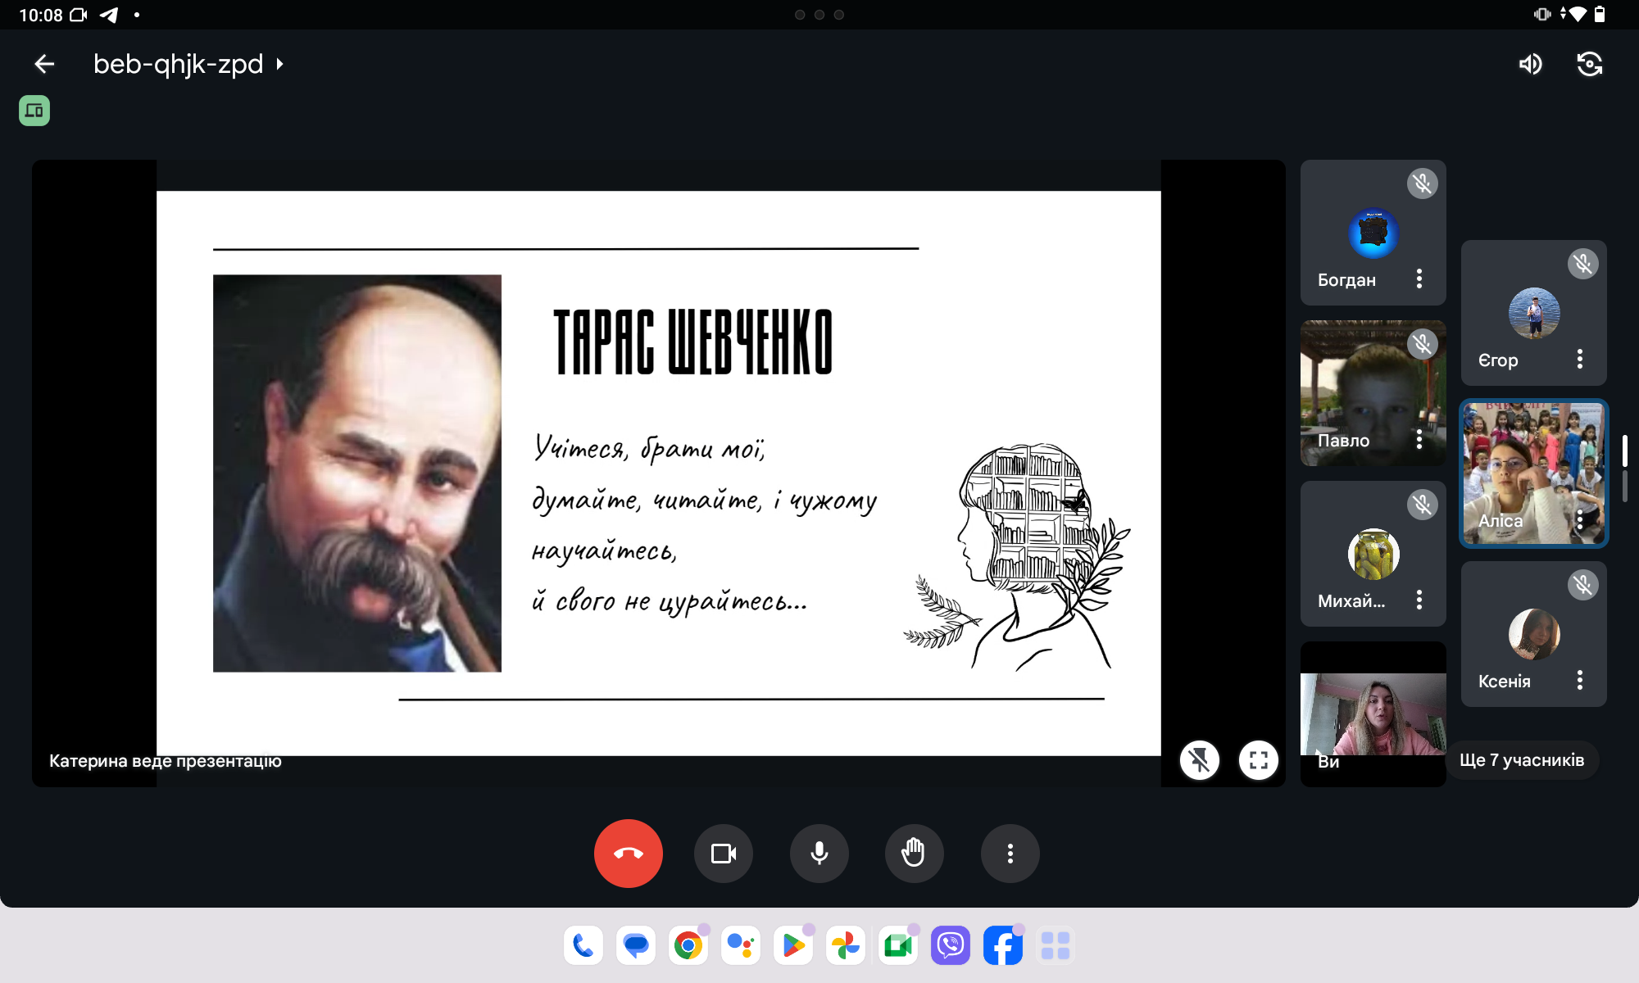Go back with the arrow icon
This screenshot has height=983, width=1639.
click(x=44, y=64)
